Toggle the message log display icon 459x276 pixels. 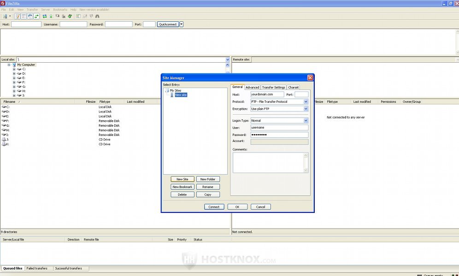click(x=18, y=17)
